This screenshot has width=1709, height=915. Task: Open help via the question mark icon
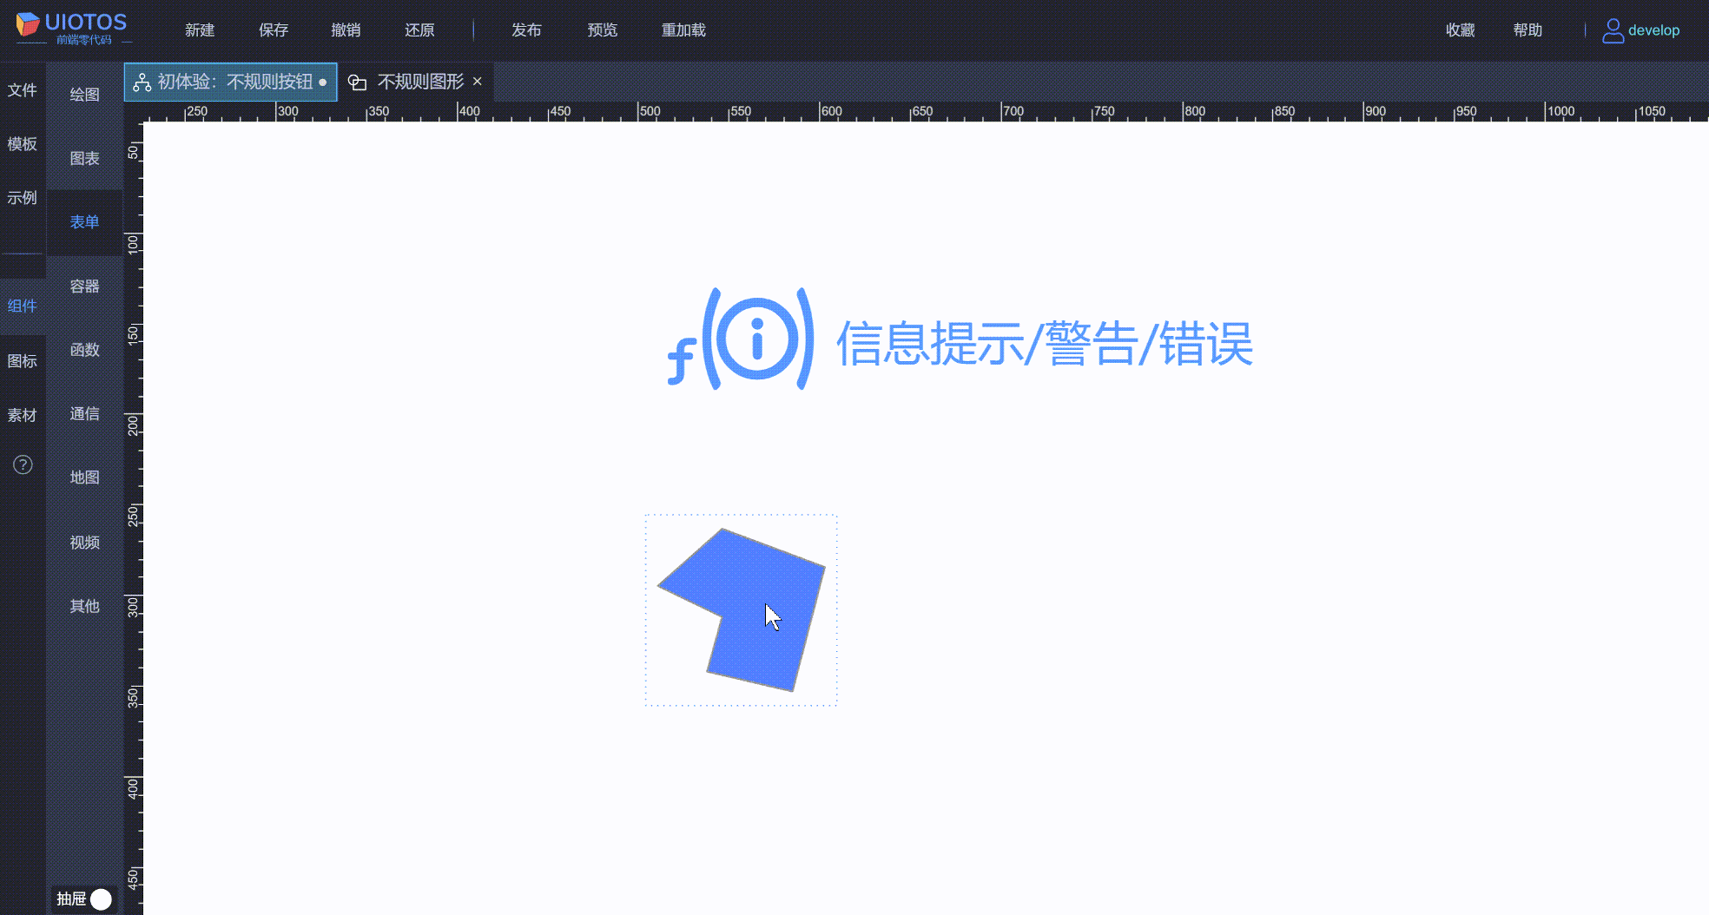22,465
